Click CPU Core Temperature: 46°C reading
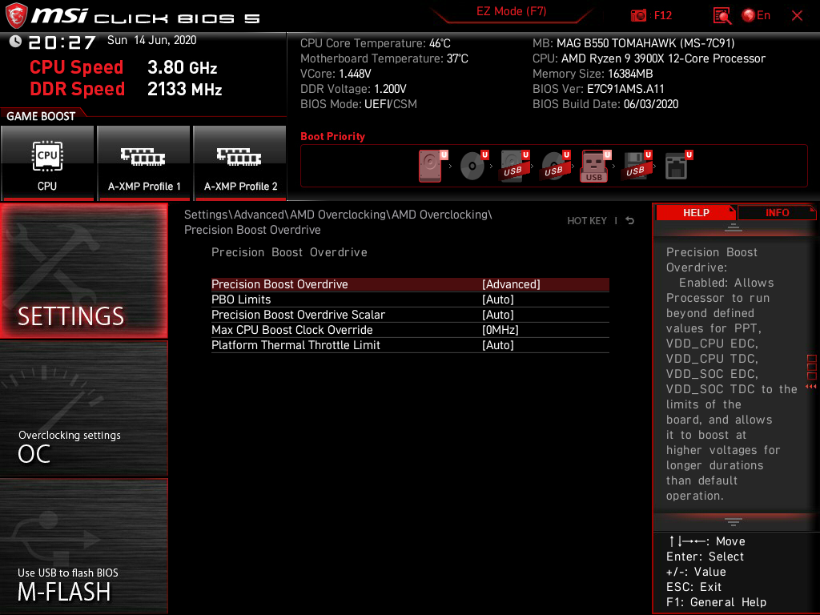Image resolution: width=820 pixels, height=615 pixels. 375,43
